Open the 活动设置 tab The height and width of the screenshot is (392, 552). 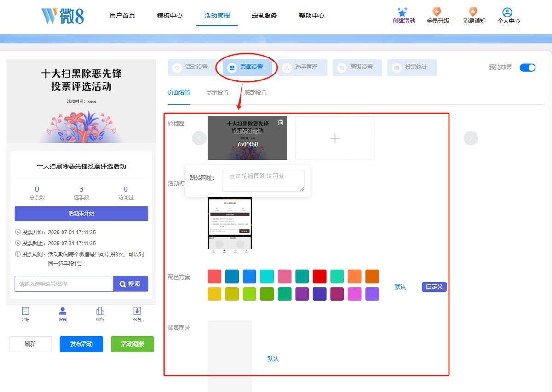pos(192,68)
